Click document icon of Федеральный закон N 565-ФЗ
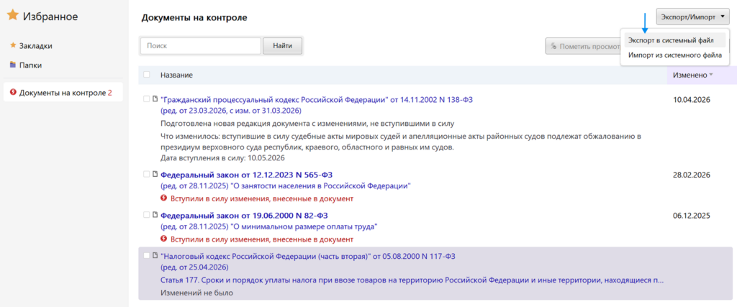This screenshot has height=307, width=737. [155, 174]
